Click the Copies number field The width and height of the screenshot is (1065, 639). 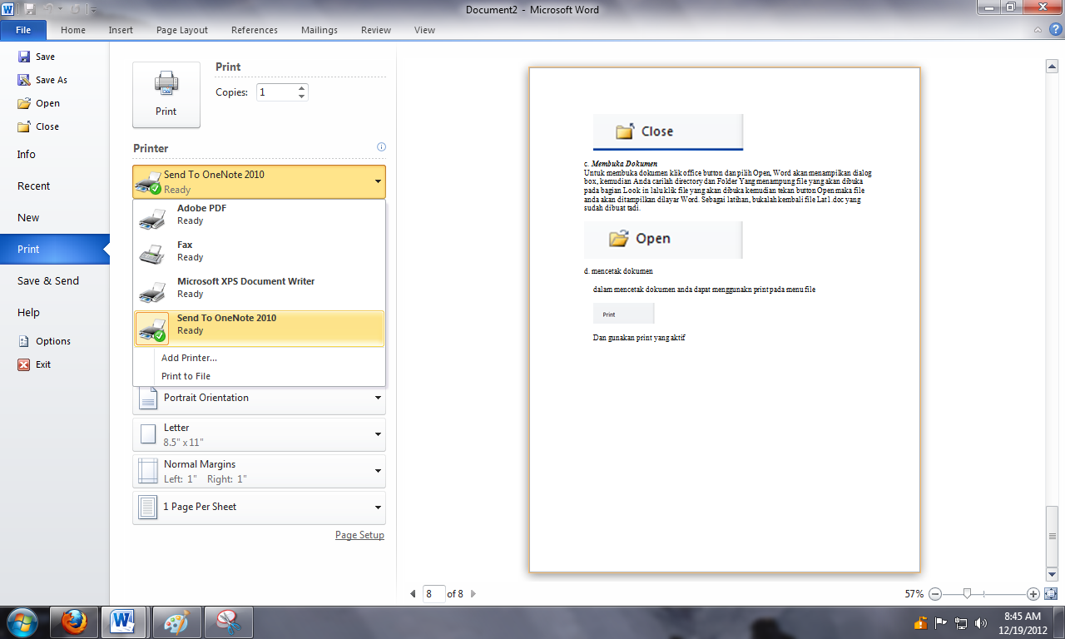275,92
